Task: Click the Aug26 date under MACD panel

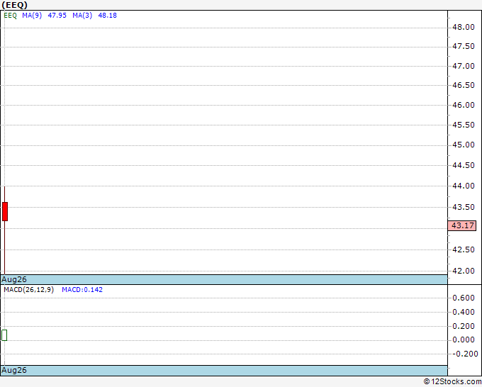Action: [14, 370]
